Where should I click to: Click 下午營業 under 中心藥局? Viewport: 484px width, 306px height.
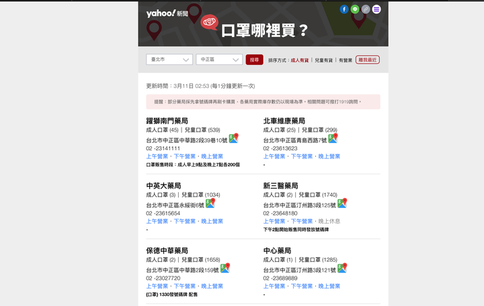(302, 287)
